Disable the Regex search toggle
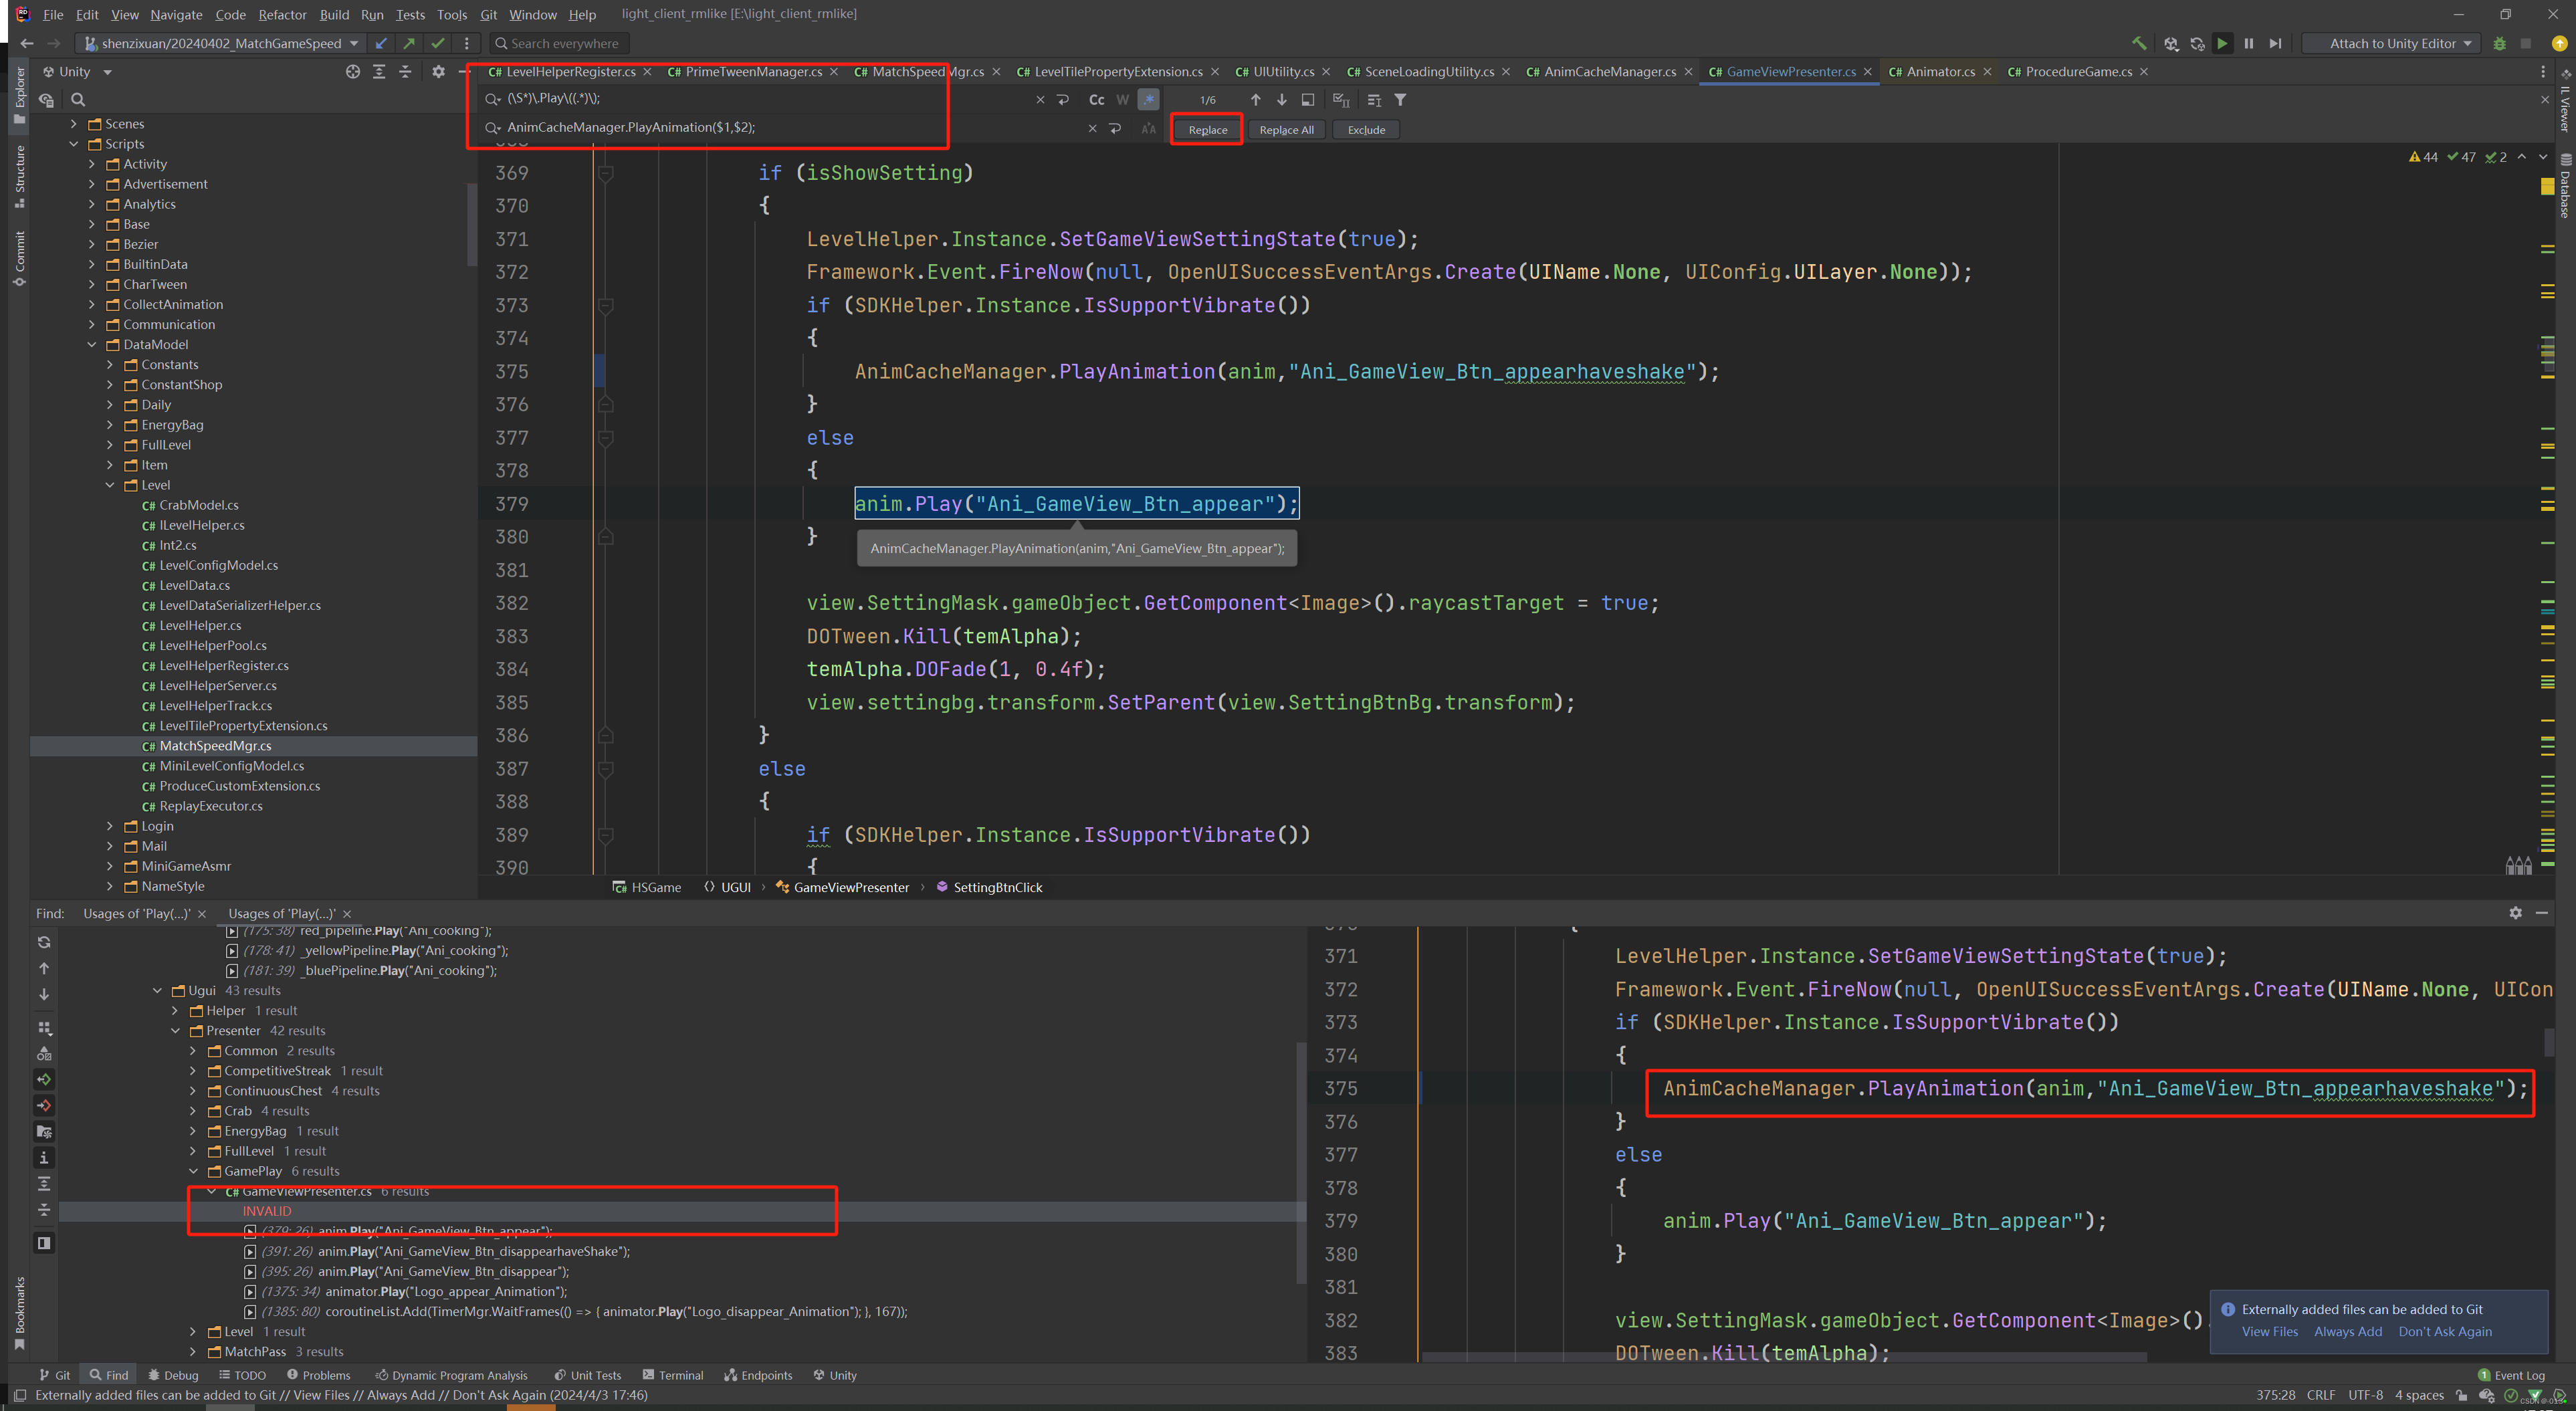The height and width of the screenshot is (1411, 2576). point(1149,100)
